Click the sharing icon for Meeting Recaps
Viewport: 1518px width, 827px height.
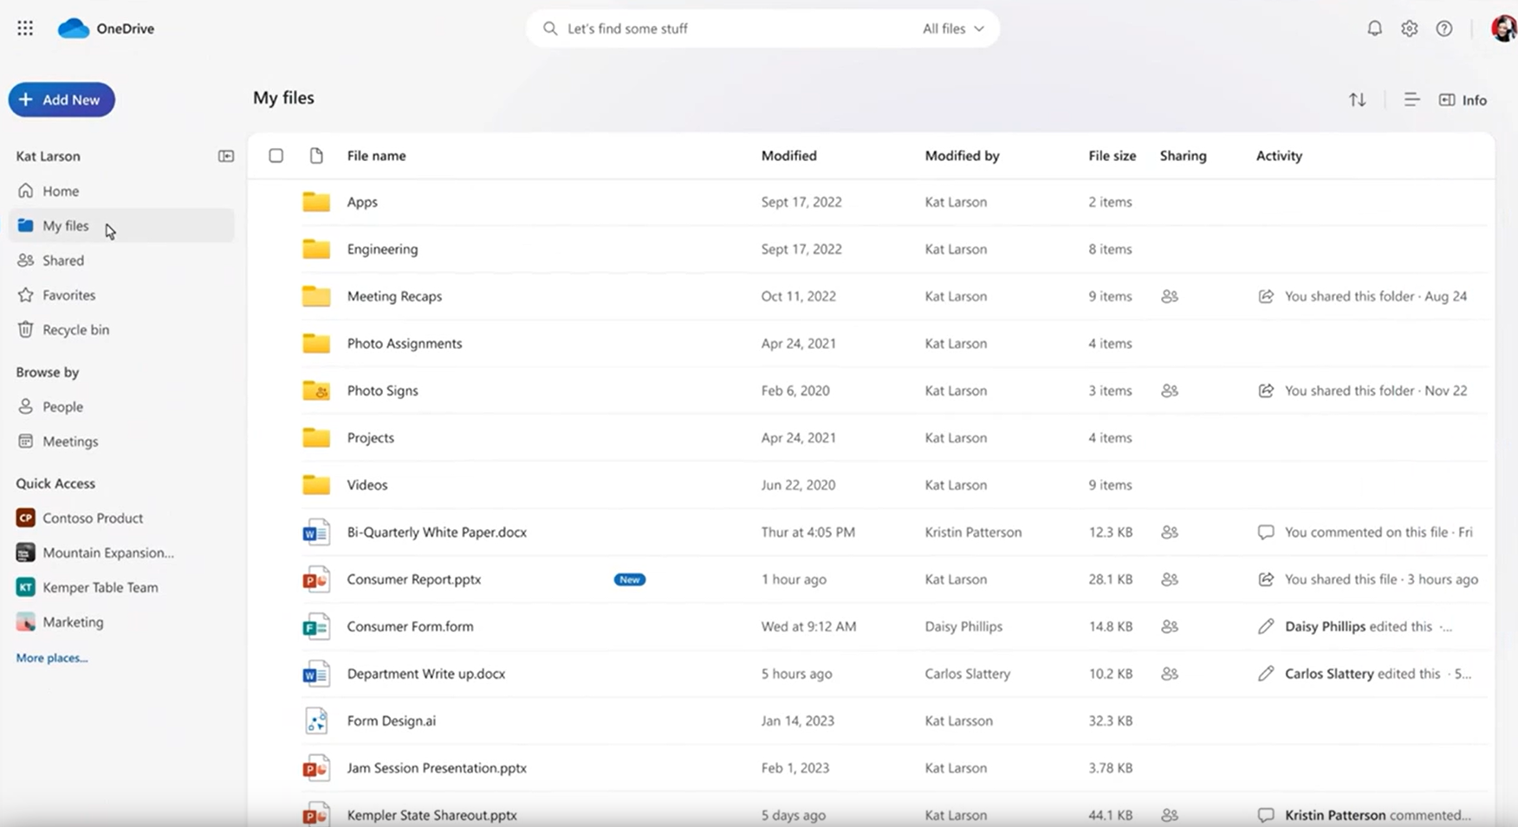click(x=1170, y=296)
